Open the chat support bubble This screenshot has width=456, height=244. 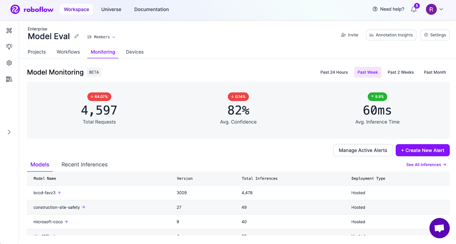(x=439, y=228)
